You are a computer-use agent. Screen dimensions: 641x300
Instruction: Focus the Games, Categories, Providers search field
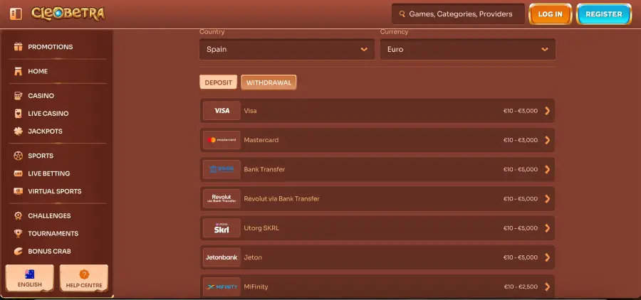[x=458, y=14]
